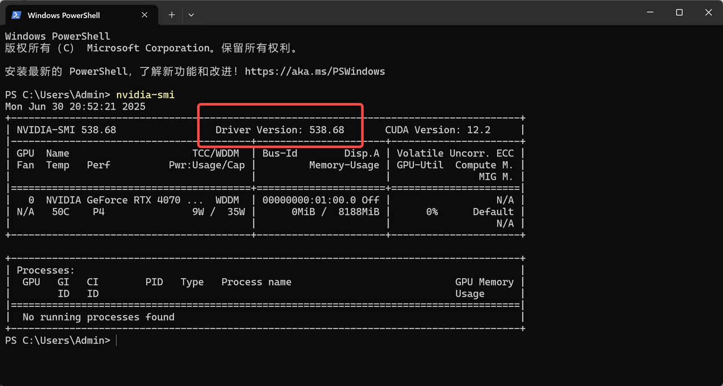Close the Windows PowerShell tab
Image resolution: width=723 pixels, height=386 pixels.
pos(145,15)
